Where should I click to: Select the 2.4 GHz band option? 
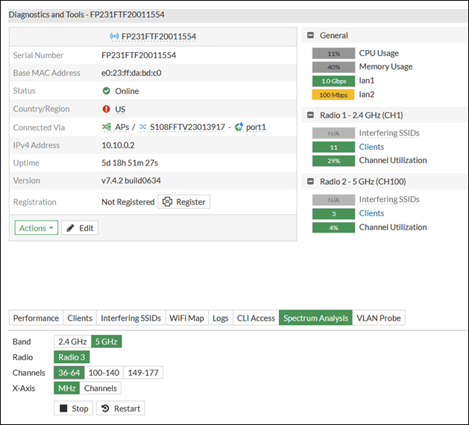click(x=72, y=341)
